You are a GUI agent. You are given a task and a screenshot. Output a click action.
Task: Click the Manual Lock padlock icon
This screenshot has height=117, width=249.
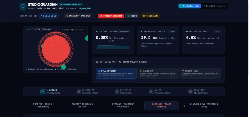(x=183, y=71)
